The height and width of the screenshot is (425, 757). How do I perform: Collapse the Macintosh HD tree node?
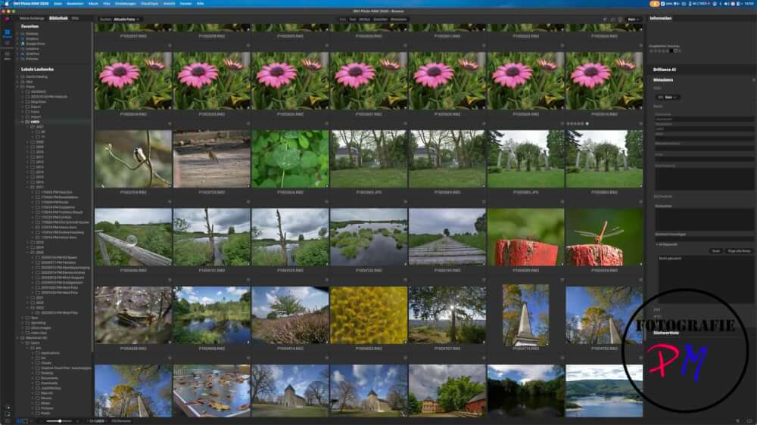[x=17, y=337]
